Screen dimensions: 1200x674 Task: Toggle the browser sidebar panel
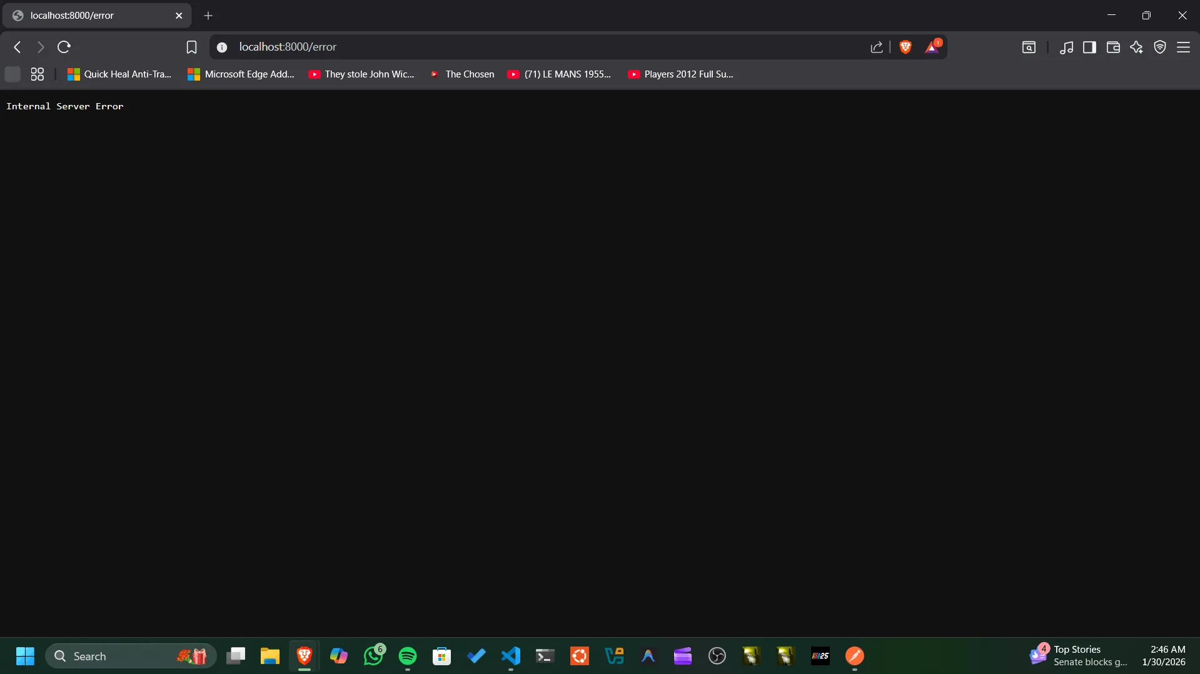(1089, 47)
